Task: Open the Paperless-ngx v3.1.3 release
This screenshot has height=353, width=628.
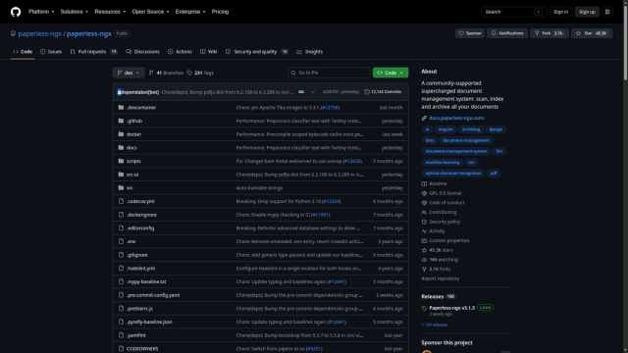Action: coord(451,308)
